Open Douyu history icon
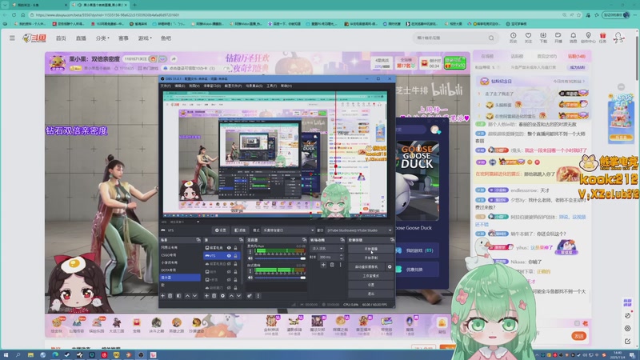This screenshot has width=640, height=360. (x=513, y=38)
